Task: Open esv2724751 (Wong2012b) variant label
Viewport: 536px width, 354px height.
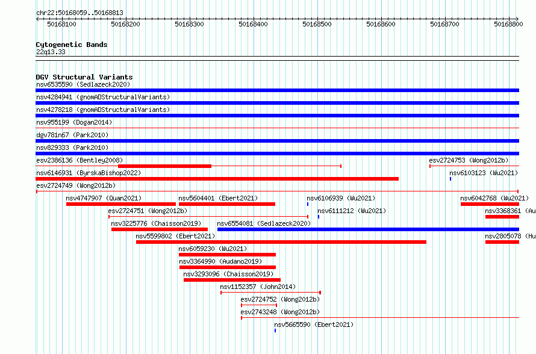Action: click(x=148, y=211)
